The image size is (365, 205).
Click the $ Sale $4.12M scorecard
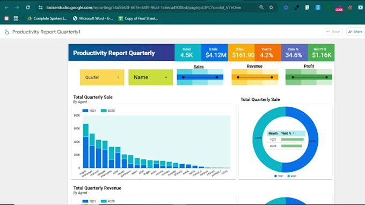coord(214,53)
